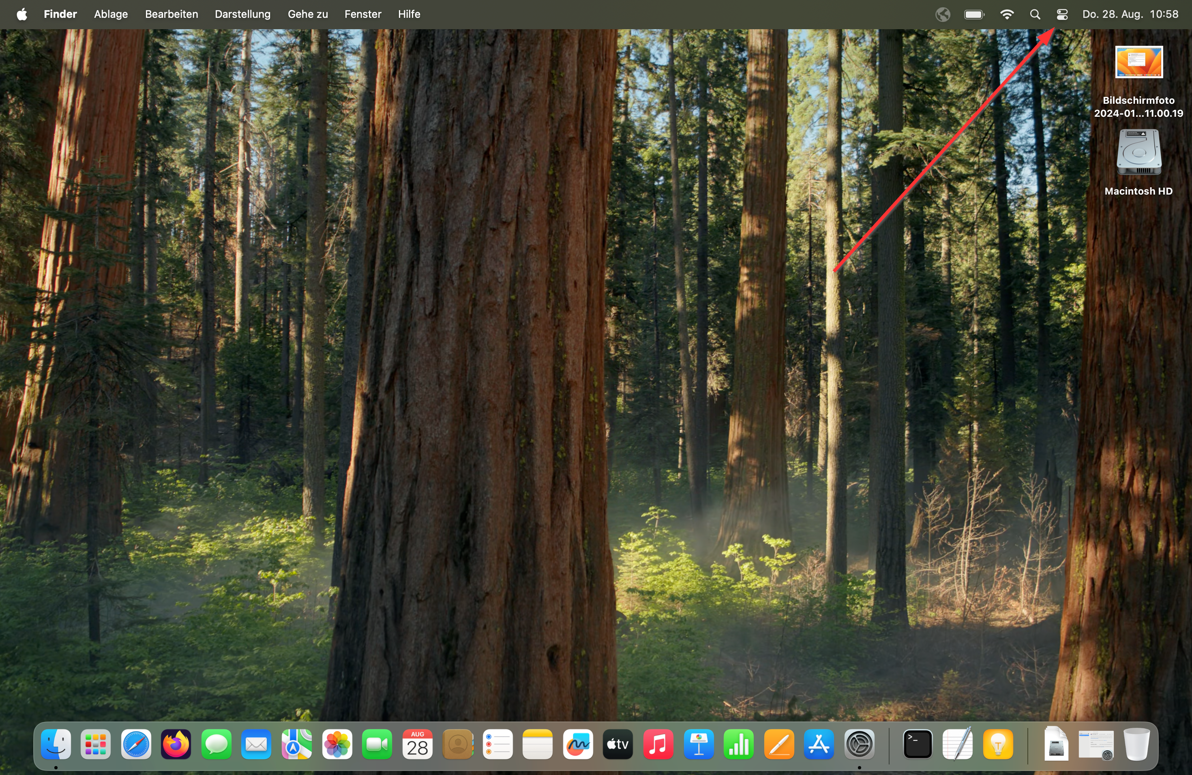Open Keynote presentation app
This screenshot has height=775, width=1192.
[699, 745]
